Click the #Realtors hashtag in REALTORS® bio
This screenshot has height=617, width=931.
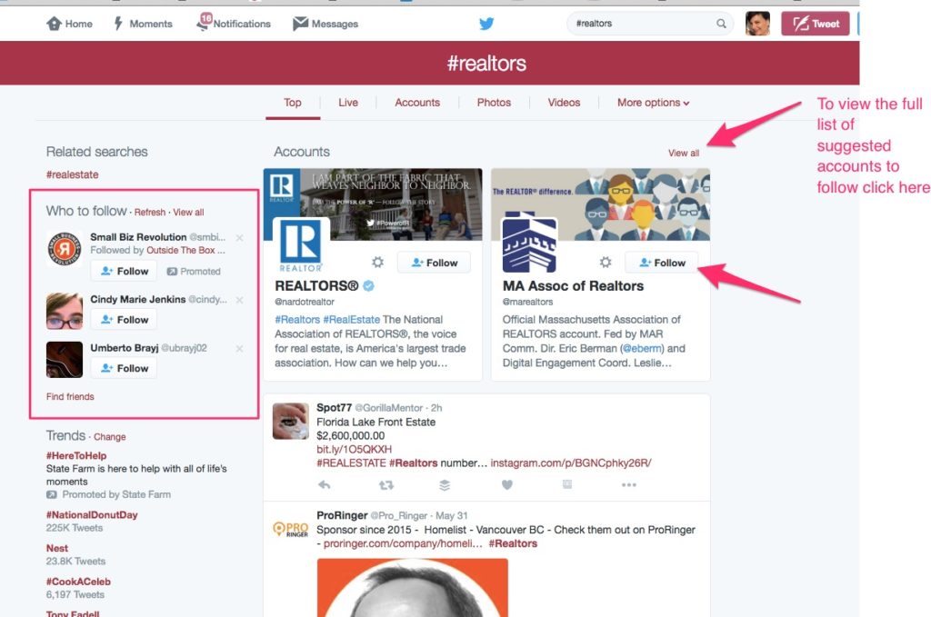tap(297, 319)
